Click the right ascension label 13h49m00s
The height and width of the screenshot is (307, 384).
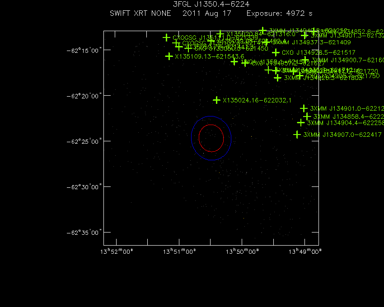305,251
